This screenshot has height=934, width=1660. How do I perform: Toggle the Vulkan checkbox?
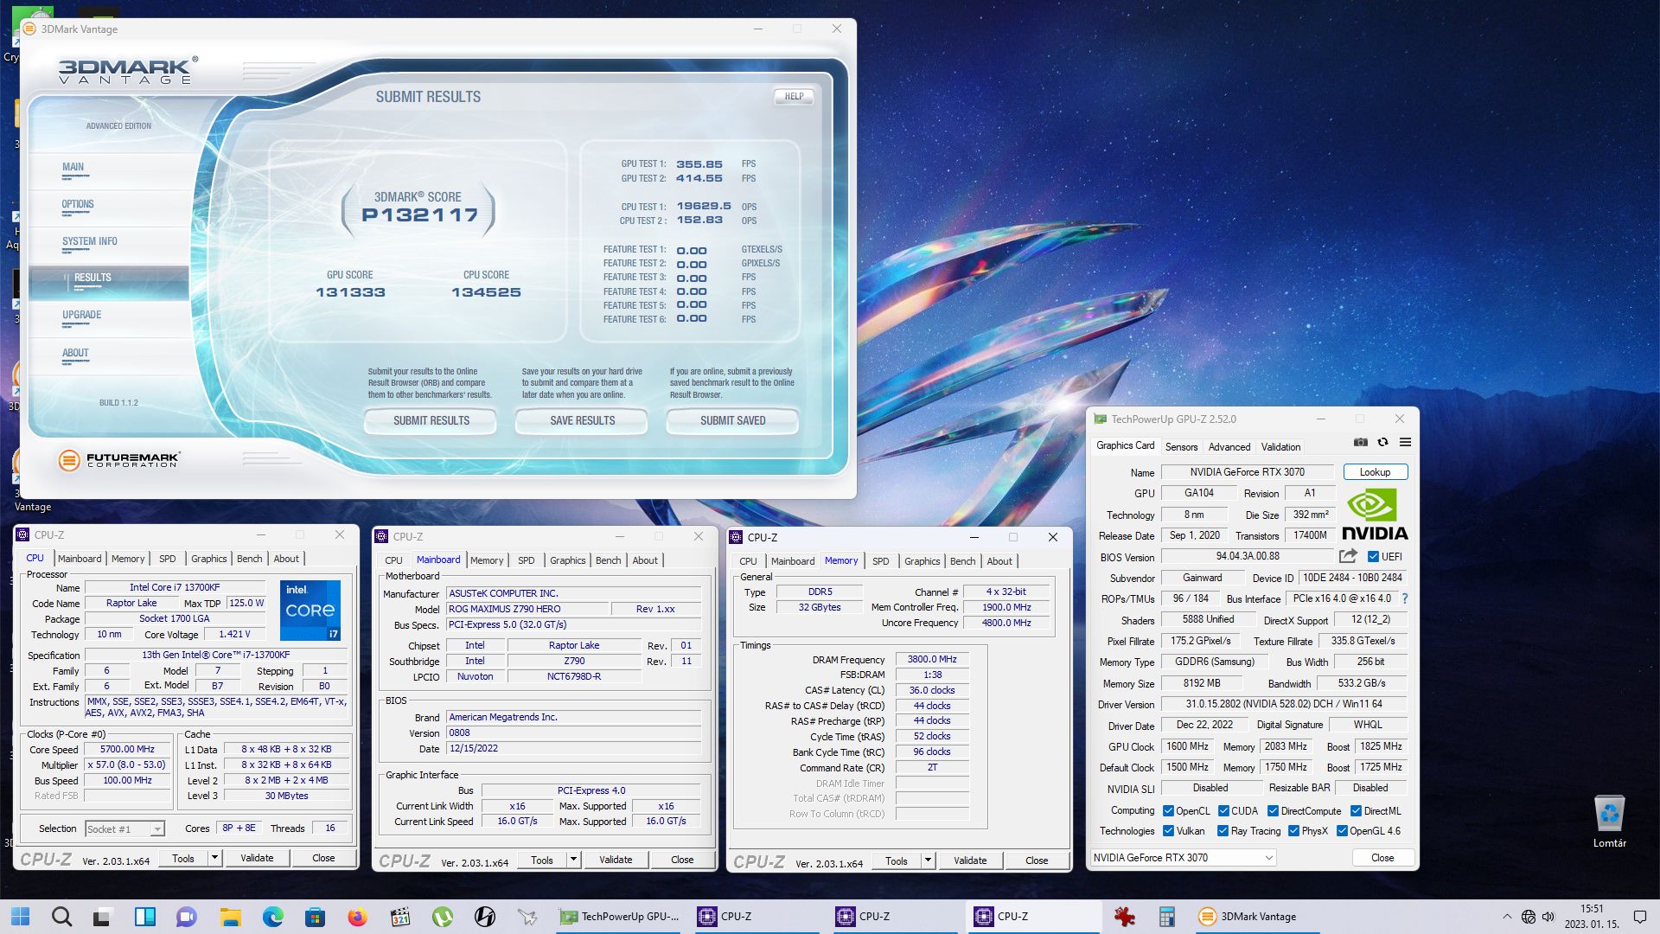tap(1168, 831)
